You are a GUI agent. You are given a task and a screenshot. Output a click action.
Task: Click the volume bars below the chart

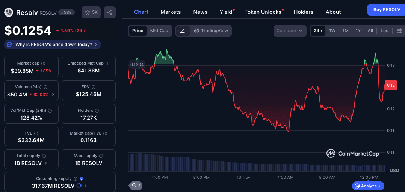click(x=256, y=163)
